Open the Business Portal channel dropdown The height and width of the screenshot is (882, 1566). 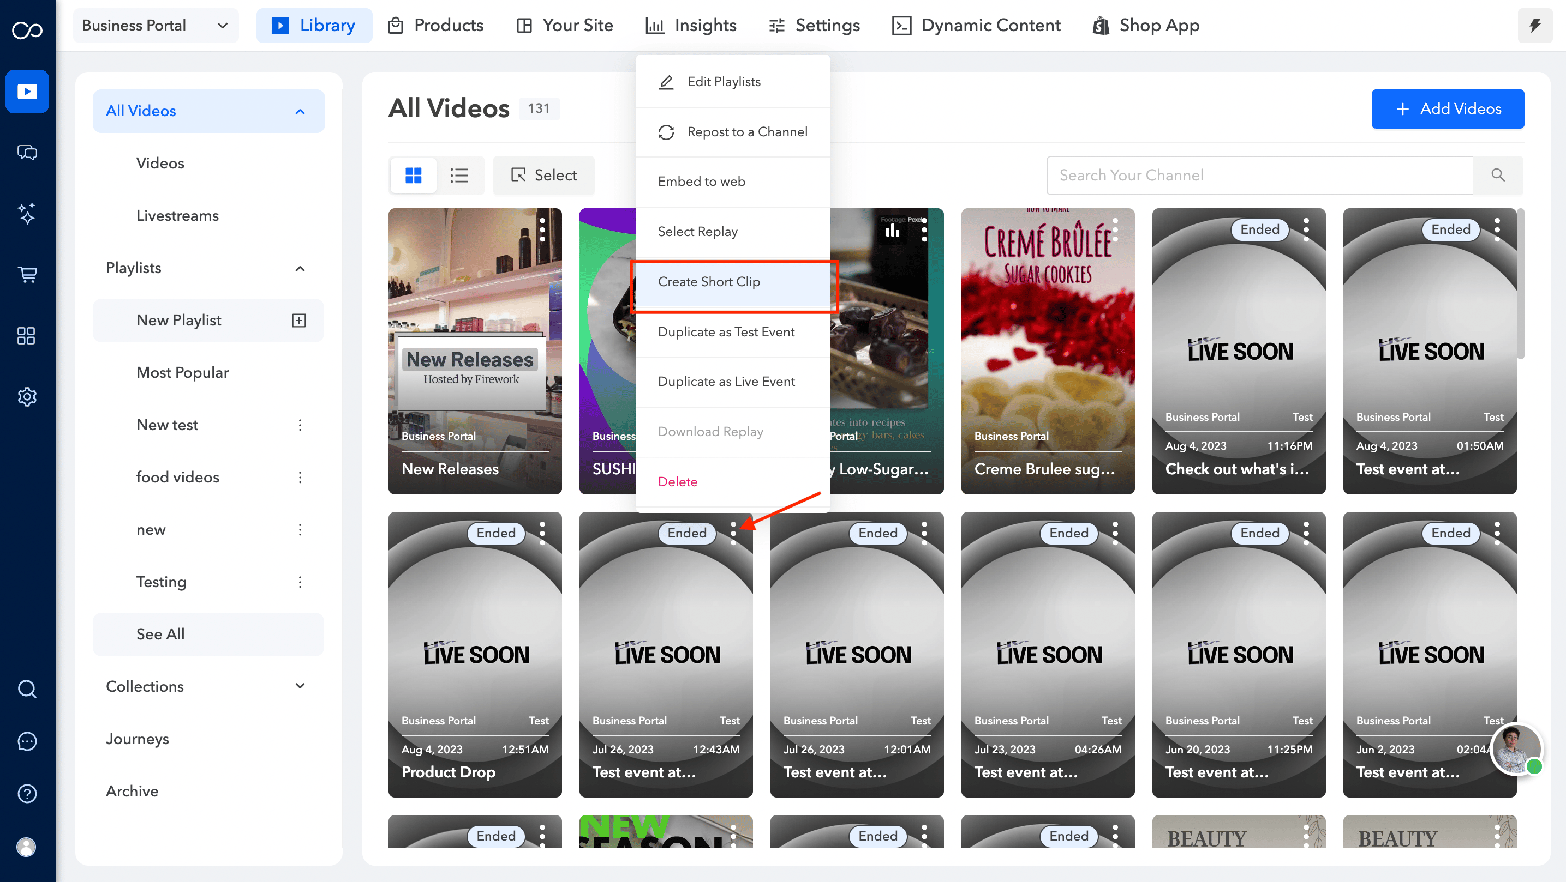coord(155,25)
